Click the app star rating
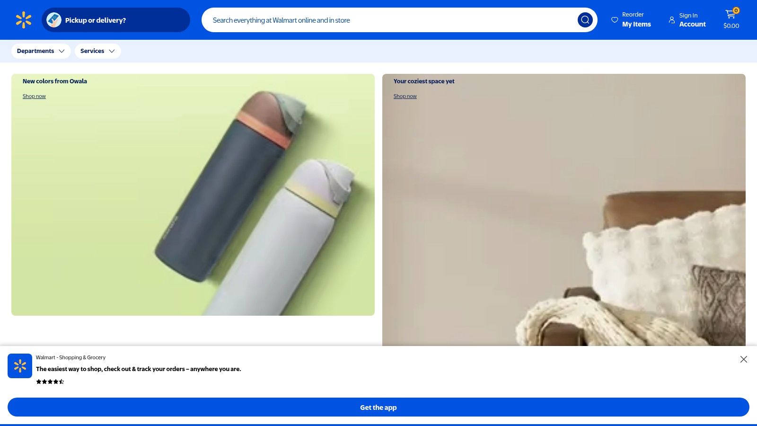The width and height of the screenshot is (757, 426). [x=50, y=382]
